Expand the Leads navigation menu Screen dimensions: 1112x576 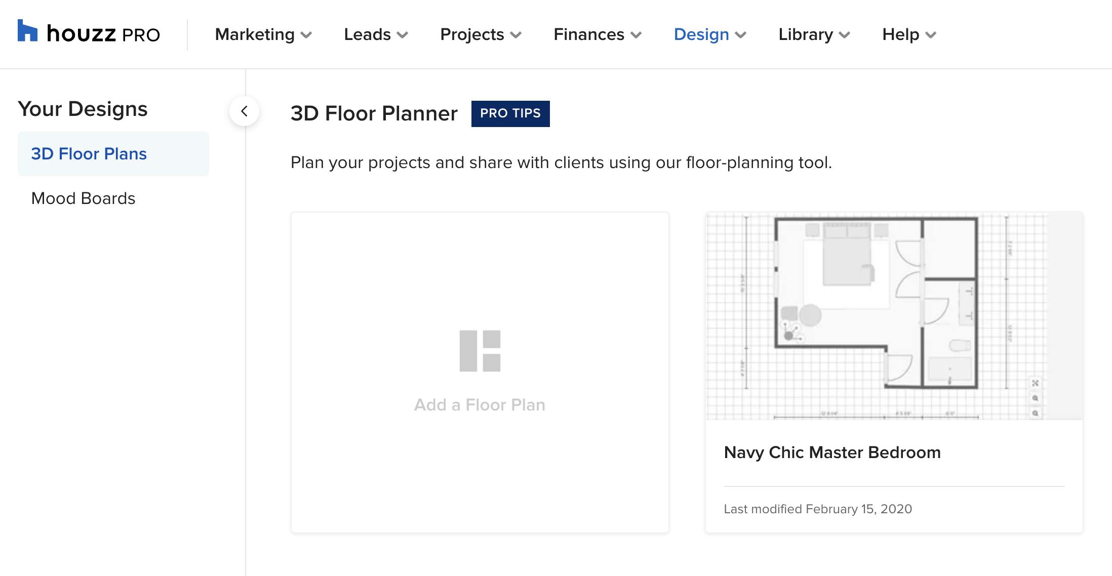374,34
